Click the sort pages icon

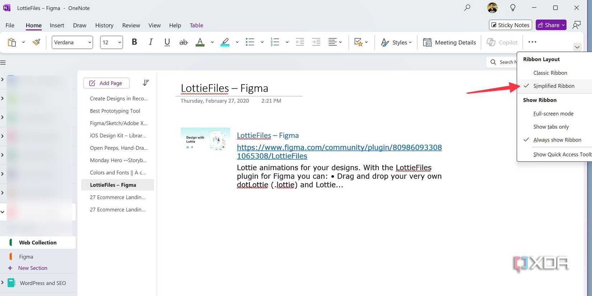146,83
